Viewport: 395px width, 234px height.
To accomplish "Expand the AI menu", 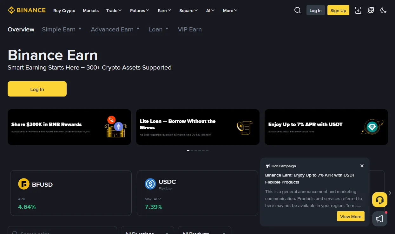I will tap(210, 10).
